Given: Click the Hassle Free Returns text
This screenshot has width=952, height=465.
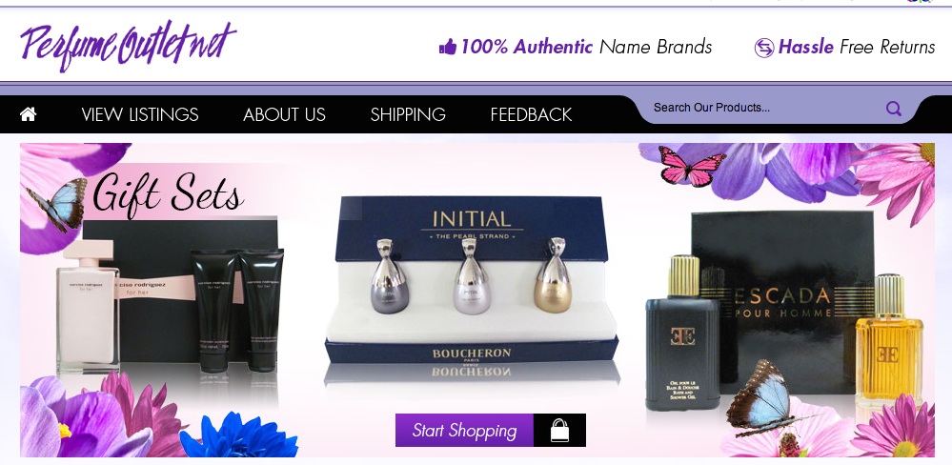Looking at the screenshot, I should [x=856, y=47].
